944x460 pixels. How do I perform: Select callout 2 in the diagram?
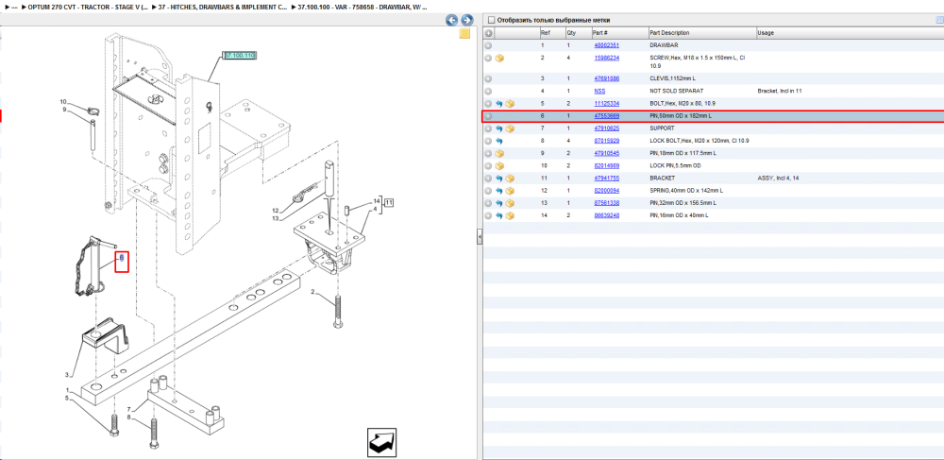[312, 292]
